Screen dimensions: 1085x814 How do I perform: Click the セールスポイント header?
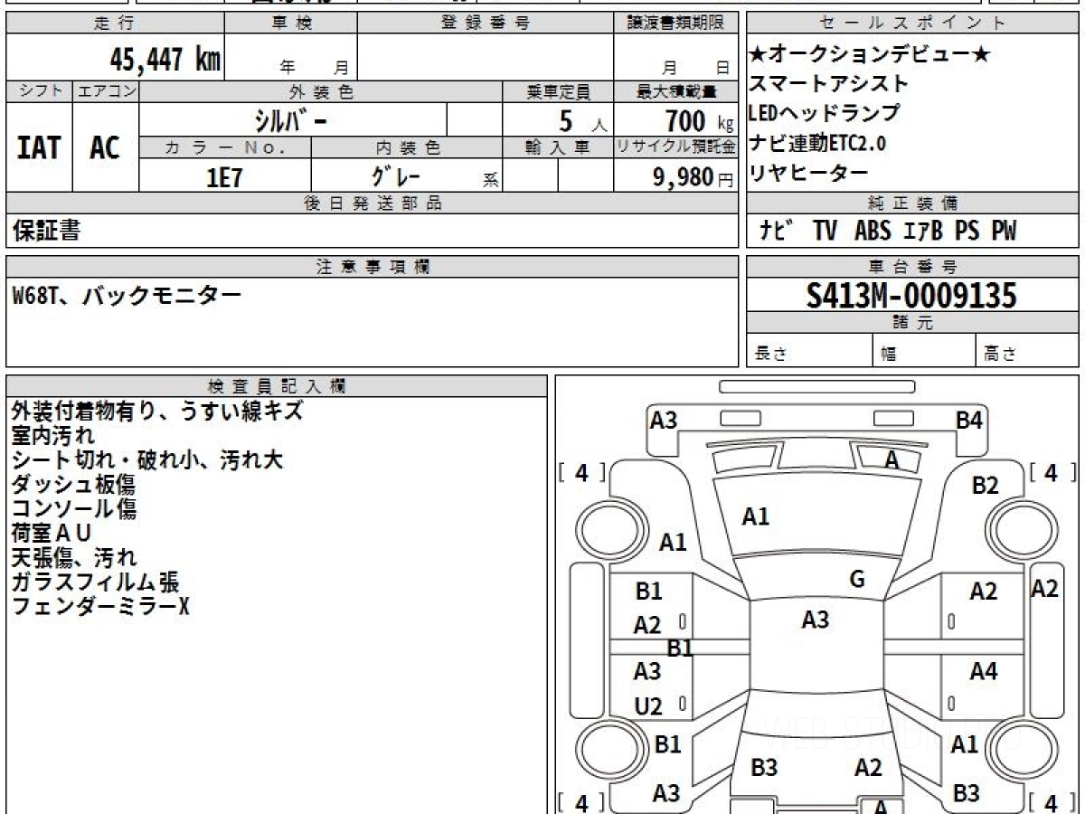point(913,24)
